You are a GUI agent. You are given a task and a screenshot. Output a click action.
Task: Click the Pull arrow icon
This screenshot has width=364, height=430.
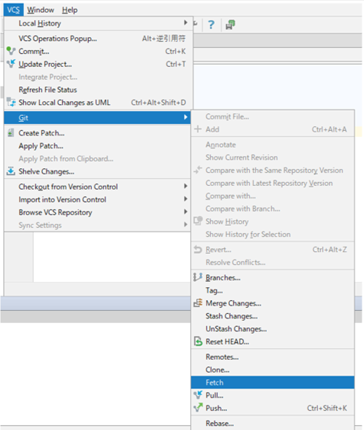click(x=198, y=395)
